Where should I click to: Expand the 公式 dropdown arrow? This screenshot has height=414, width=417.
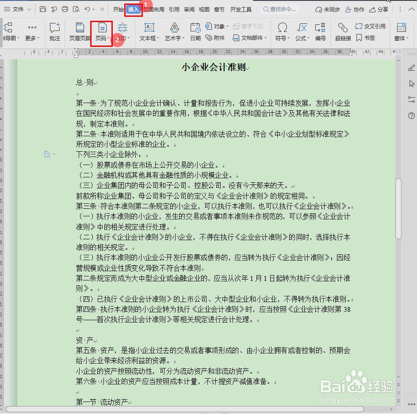309,38
